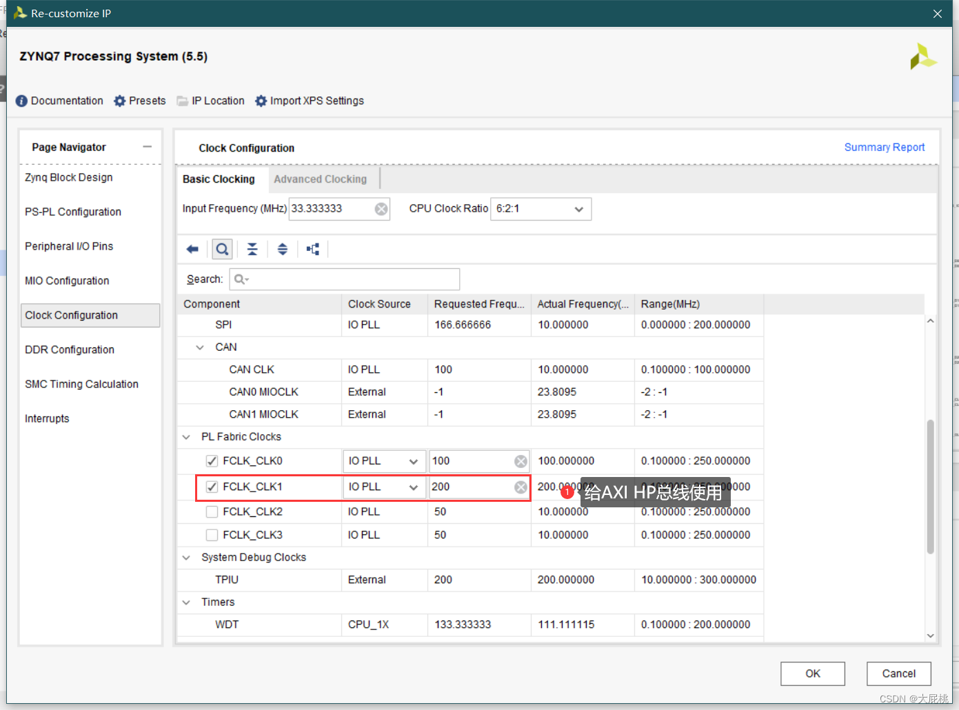Click the Actual Frequency column header
This screenshot has height=710, width=959.
583,304
